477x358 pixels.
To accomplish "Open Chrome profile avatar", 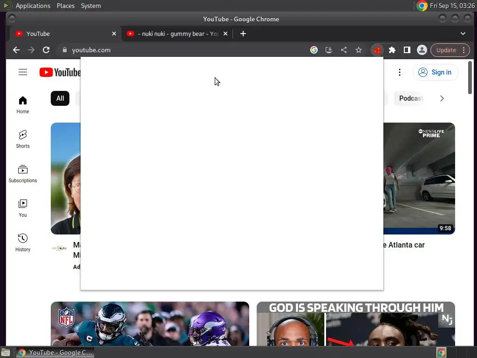I will 422,50.
